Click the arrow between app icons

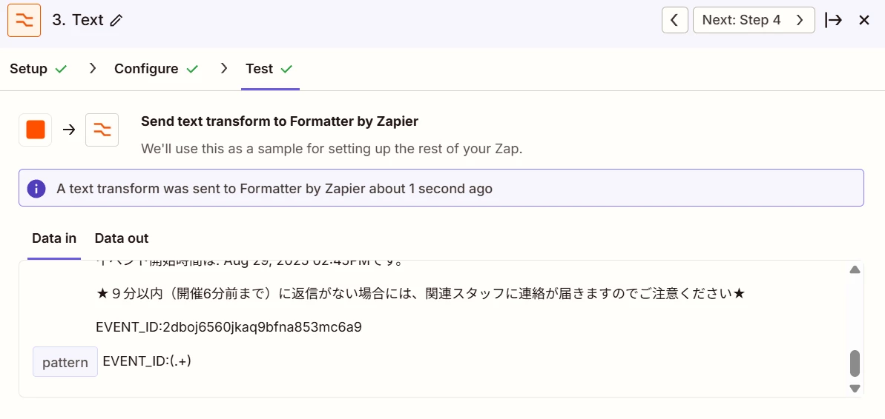[x=69, y=130]
